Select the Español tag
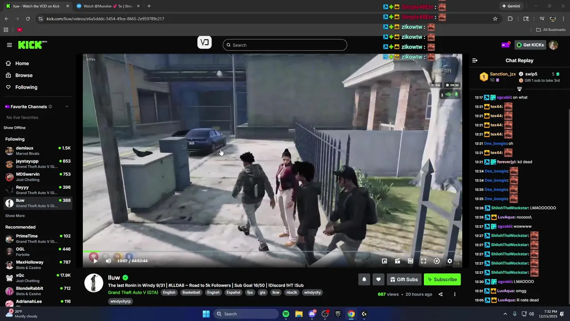The image size is (570, 321). coord(233,292)
